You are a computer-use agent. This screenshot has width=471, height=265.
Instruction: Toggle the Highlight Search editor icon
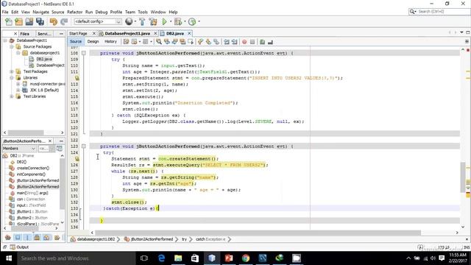click(x=183, y=42)
